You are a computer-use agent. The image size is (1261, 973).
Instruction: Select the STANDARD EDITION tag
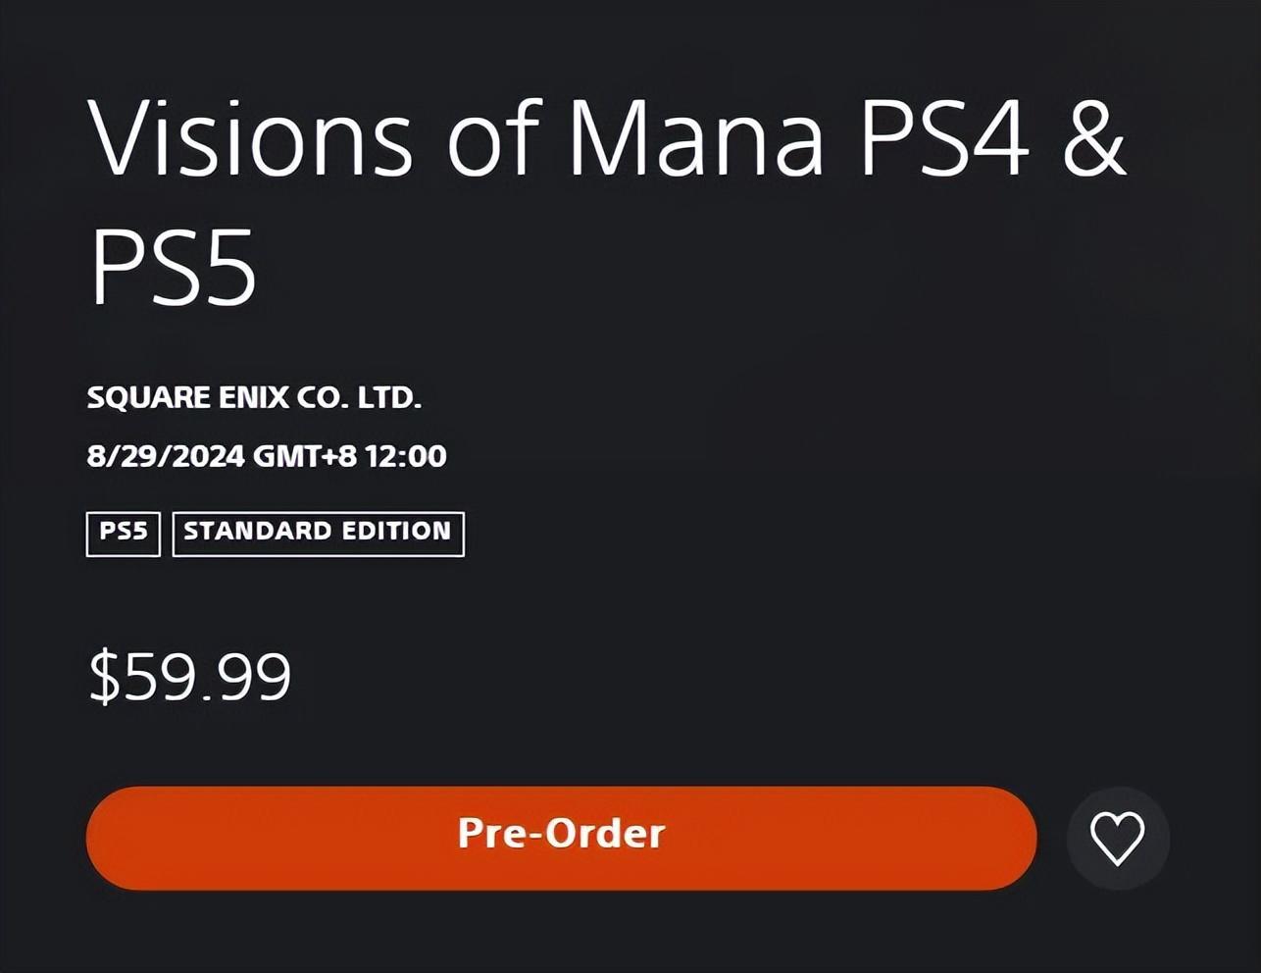tap(318, 533)
